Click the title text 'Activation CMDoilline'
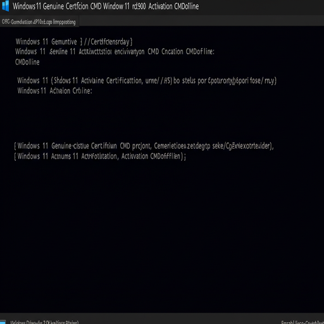Image resolution: width=324 pixels, height=324 pixels. point(173,6)
